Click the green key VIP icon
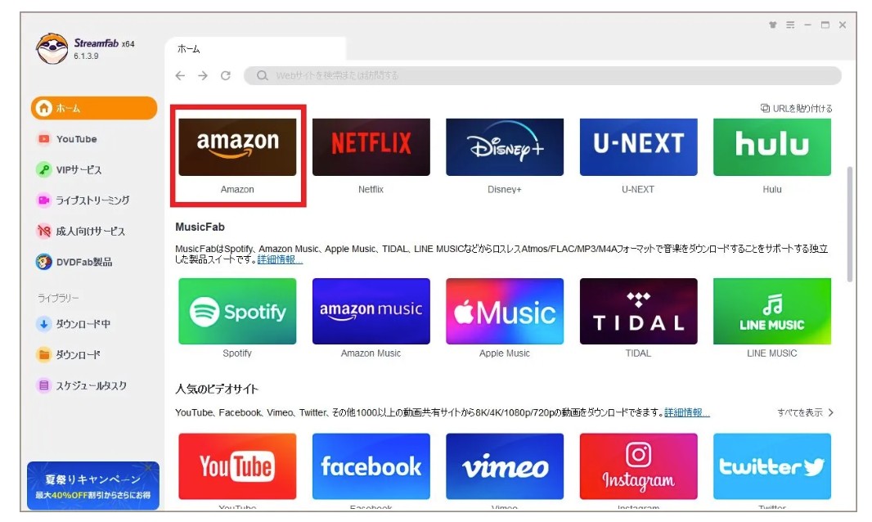 [44, 169]
